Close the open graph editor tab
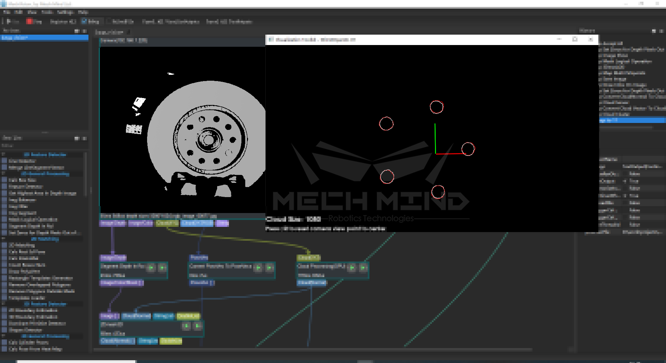This screenshot has height=363, width=666. tap(128, 32)
